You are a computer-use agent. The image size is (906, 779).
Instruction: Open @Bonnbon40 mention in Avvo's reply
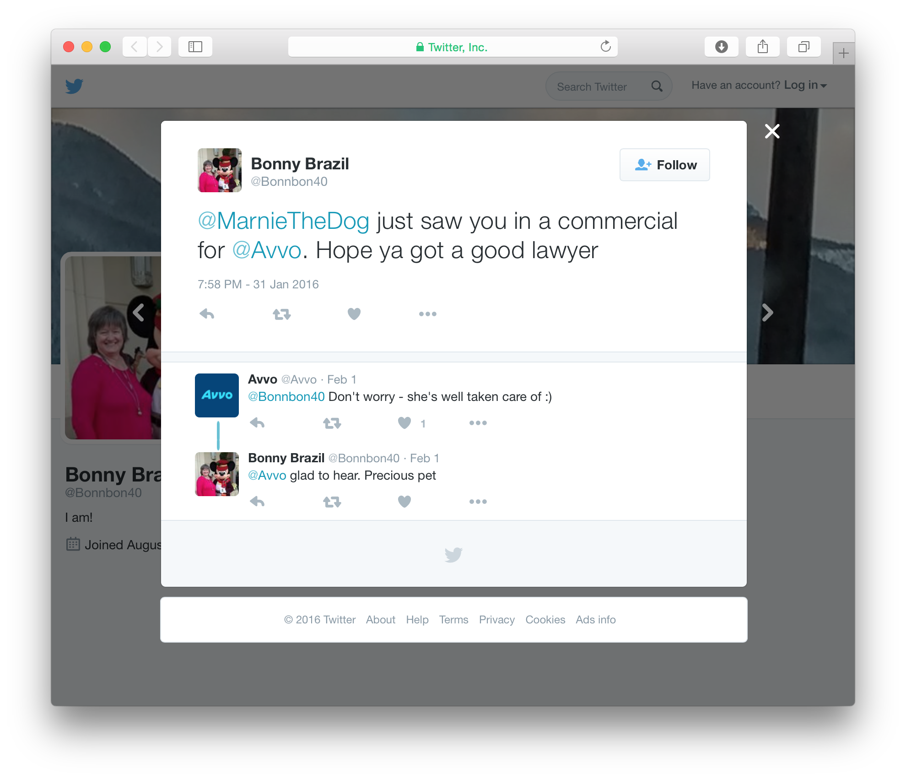(x=286, y=396)
